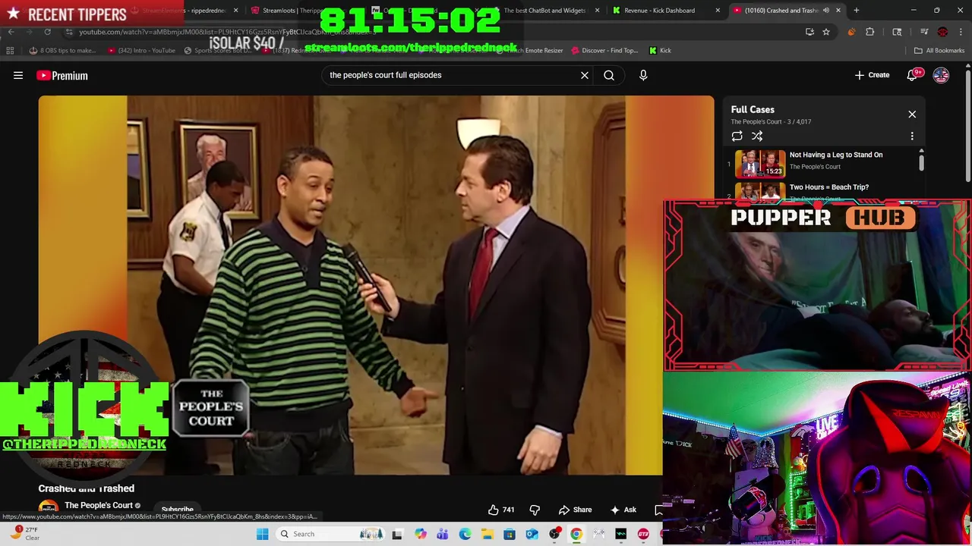Viewport: 972px width, 546px height.
Task: Run search with the magnifier button
Action: coord(609,75)
